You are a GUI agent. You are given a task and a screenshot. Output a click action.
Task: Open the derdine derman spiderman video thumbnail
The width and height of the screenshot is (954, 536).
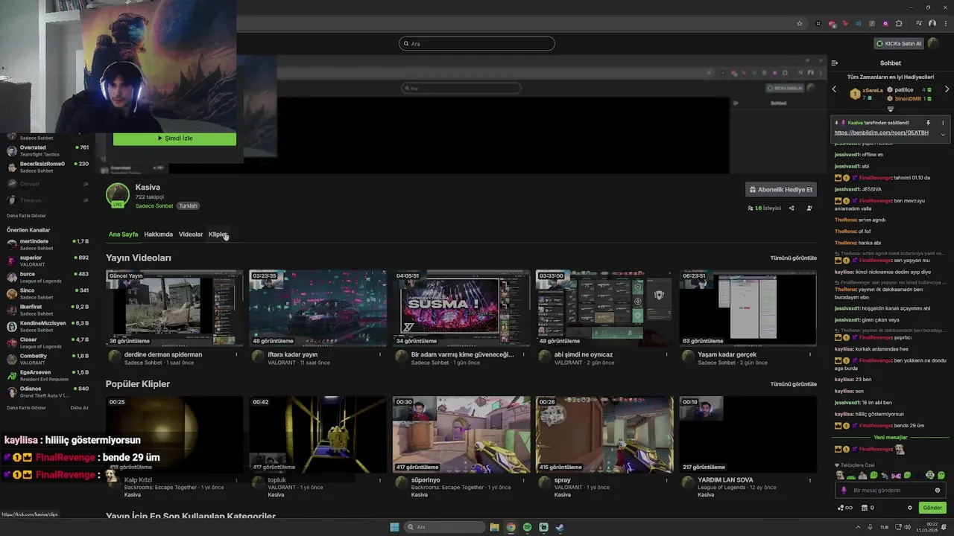pyautogui.click(x=174, y=308)
